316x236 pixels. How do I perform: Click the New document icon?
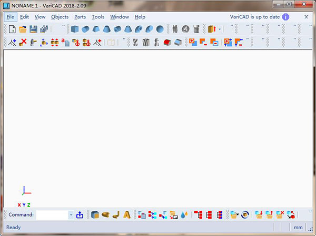coord(12,29)
